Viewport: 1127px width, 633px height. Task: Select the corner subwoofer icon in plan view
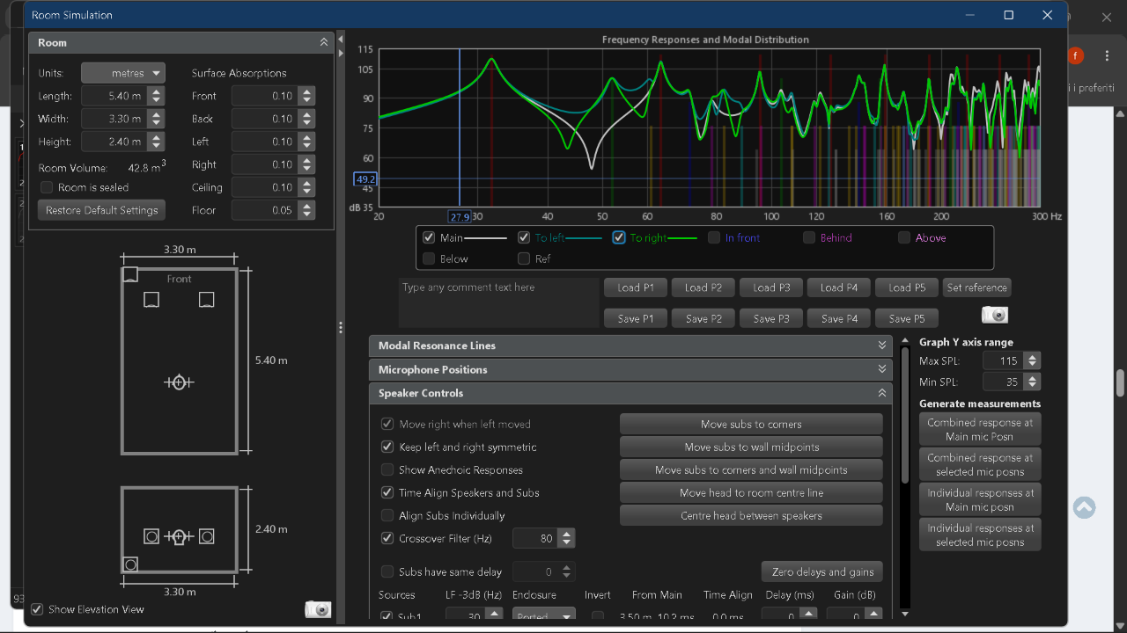(130, 275)
